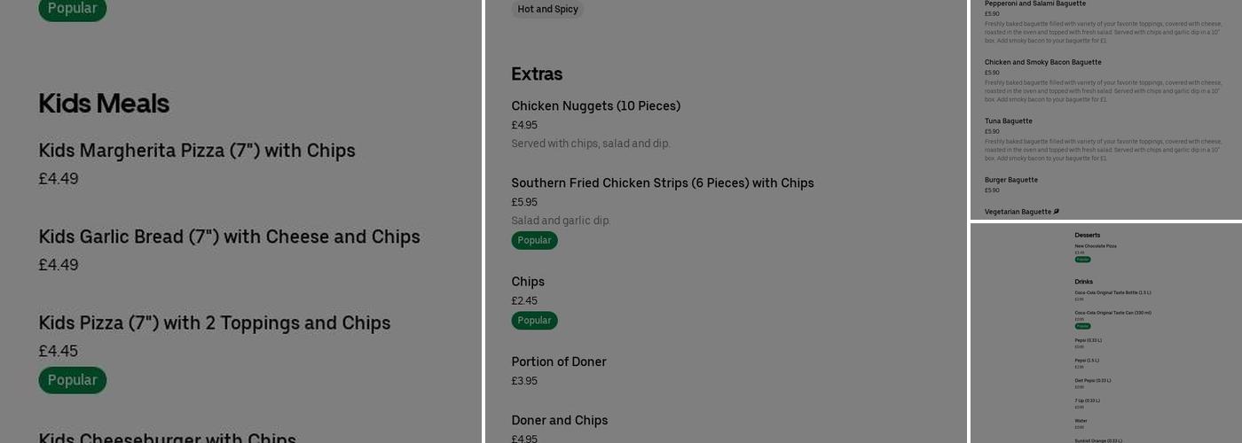
Task: Open Chicken Nuggets (10 Pieces) item
Action: click(x=595, y=106)
